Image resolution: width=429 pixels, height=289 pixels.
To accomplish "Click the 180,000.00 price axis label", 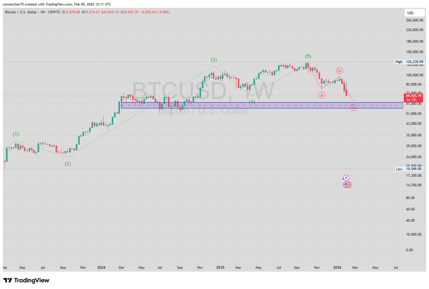I will (415, 42).
